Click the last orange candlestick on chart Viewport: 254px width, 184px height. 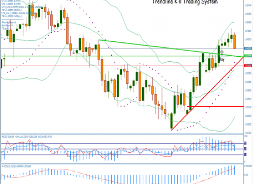click(235, 41)
